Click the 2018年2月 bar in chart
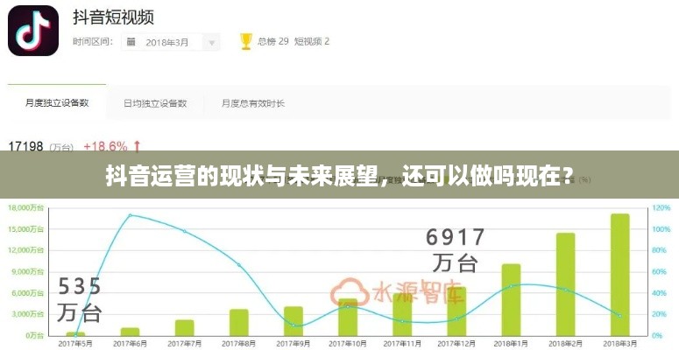The width and height of the screenshot is (679, 350). (566, 284)
